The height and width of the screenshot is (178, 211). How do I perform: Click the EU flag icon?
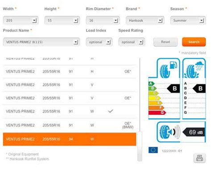click(153, 150)
